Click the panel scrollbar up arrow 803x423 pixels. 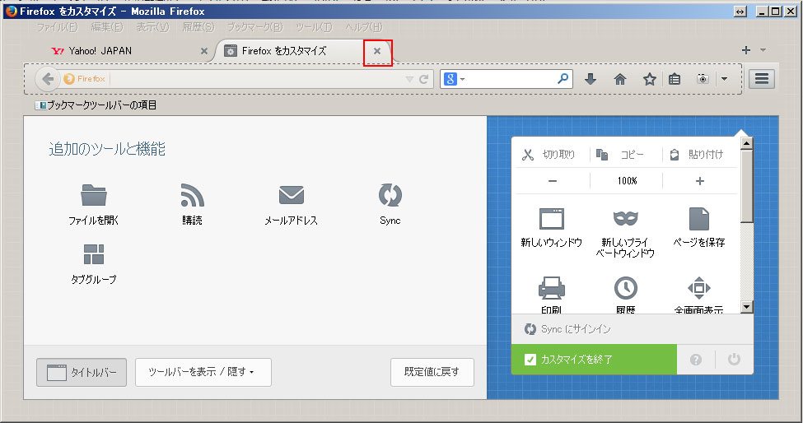[x=747, y=143]
